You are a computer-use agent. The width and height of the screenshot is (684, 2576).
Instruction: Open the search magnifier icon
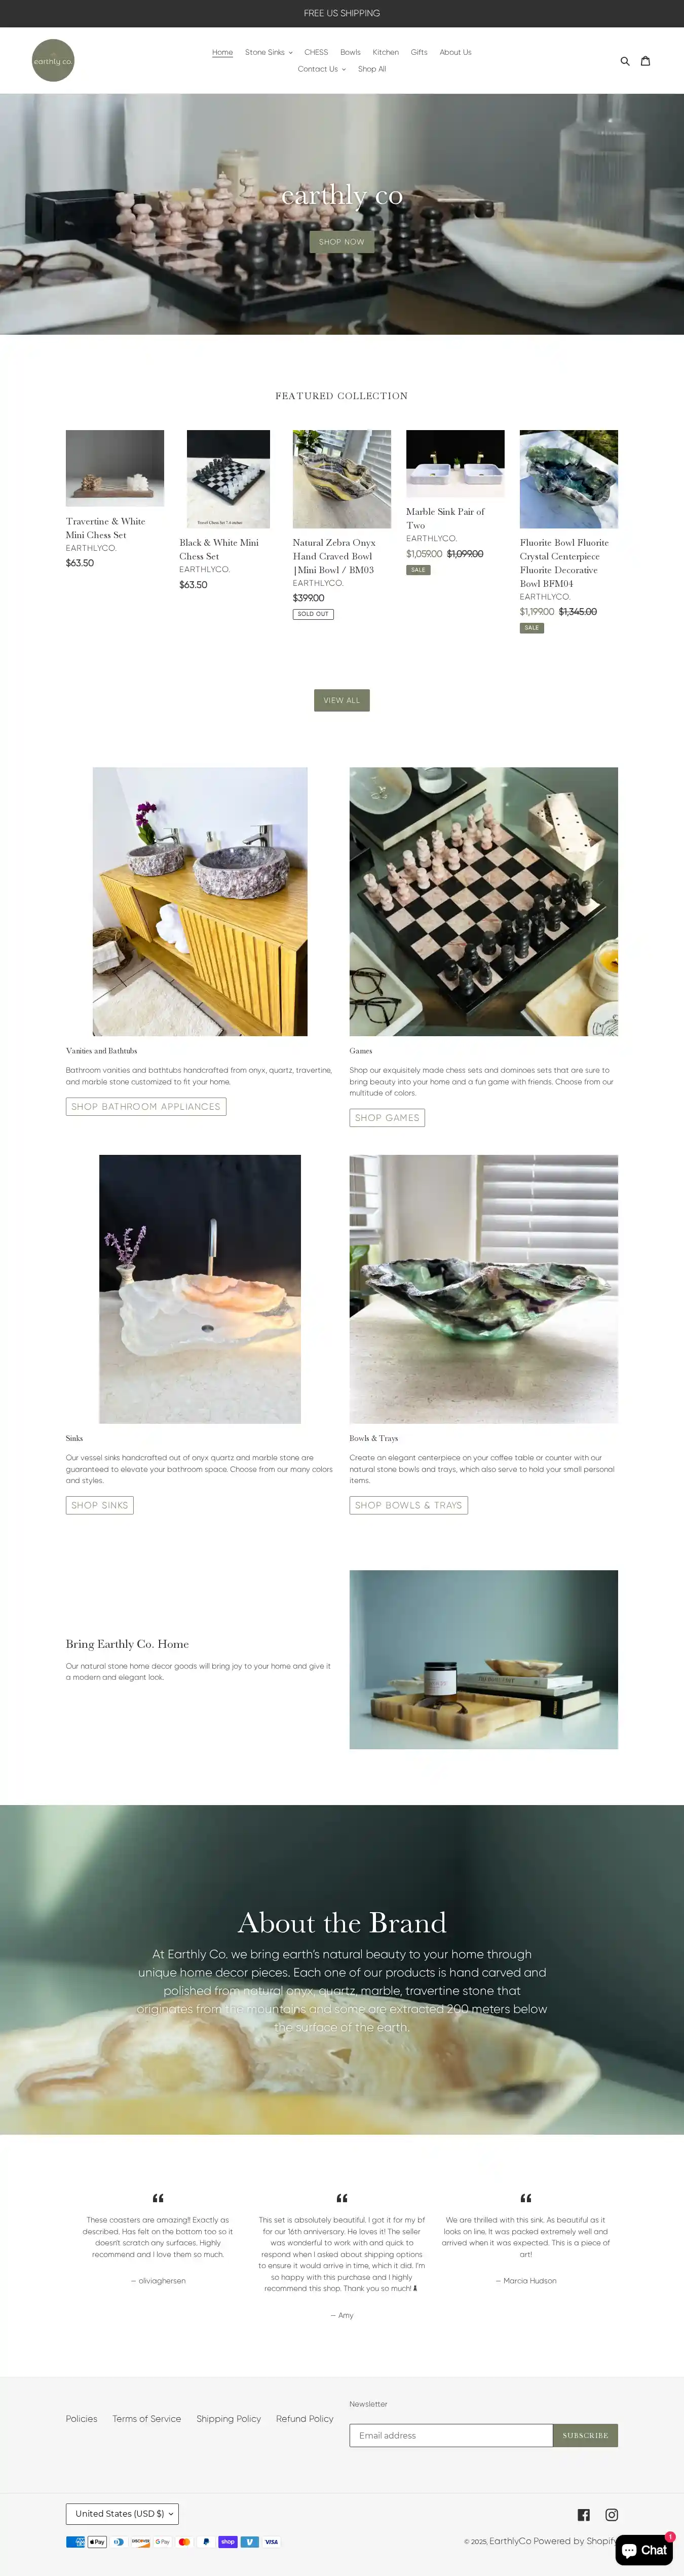click(x=625, y=61)
